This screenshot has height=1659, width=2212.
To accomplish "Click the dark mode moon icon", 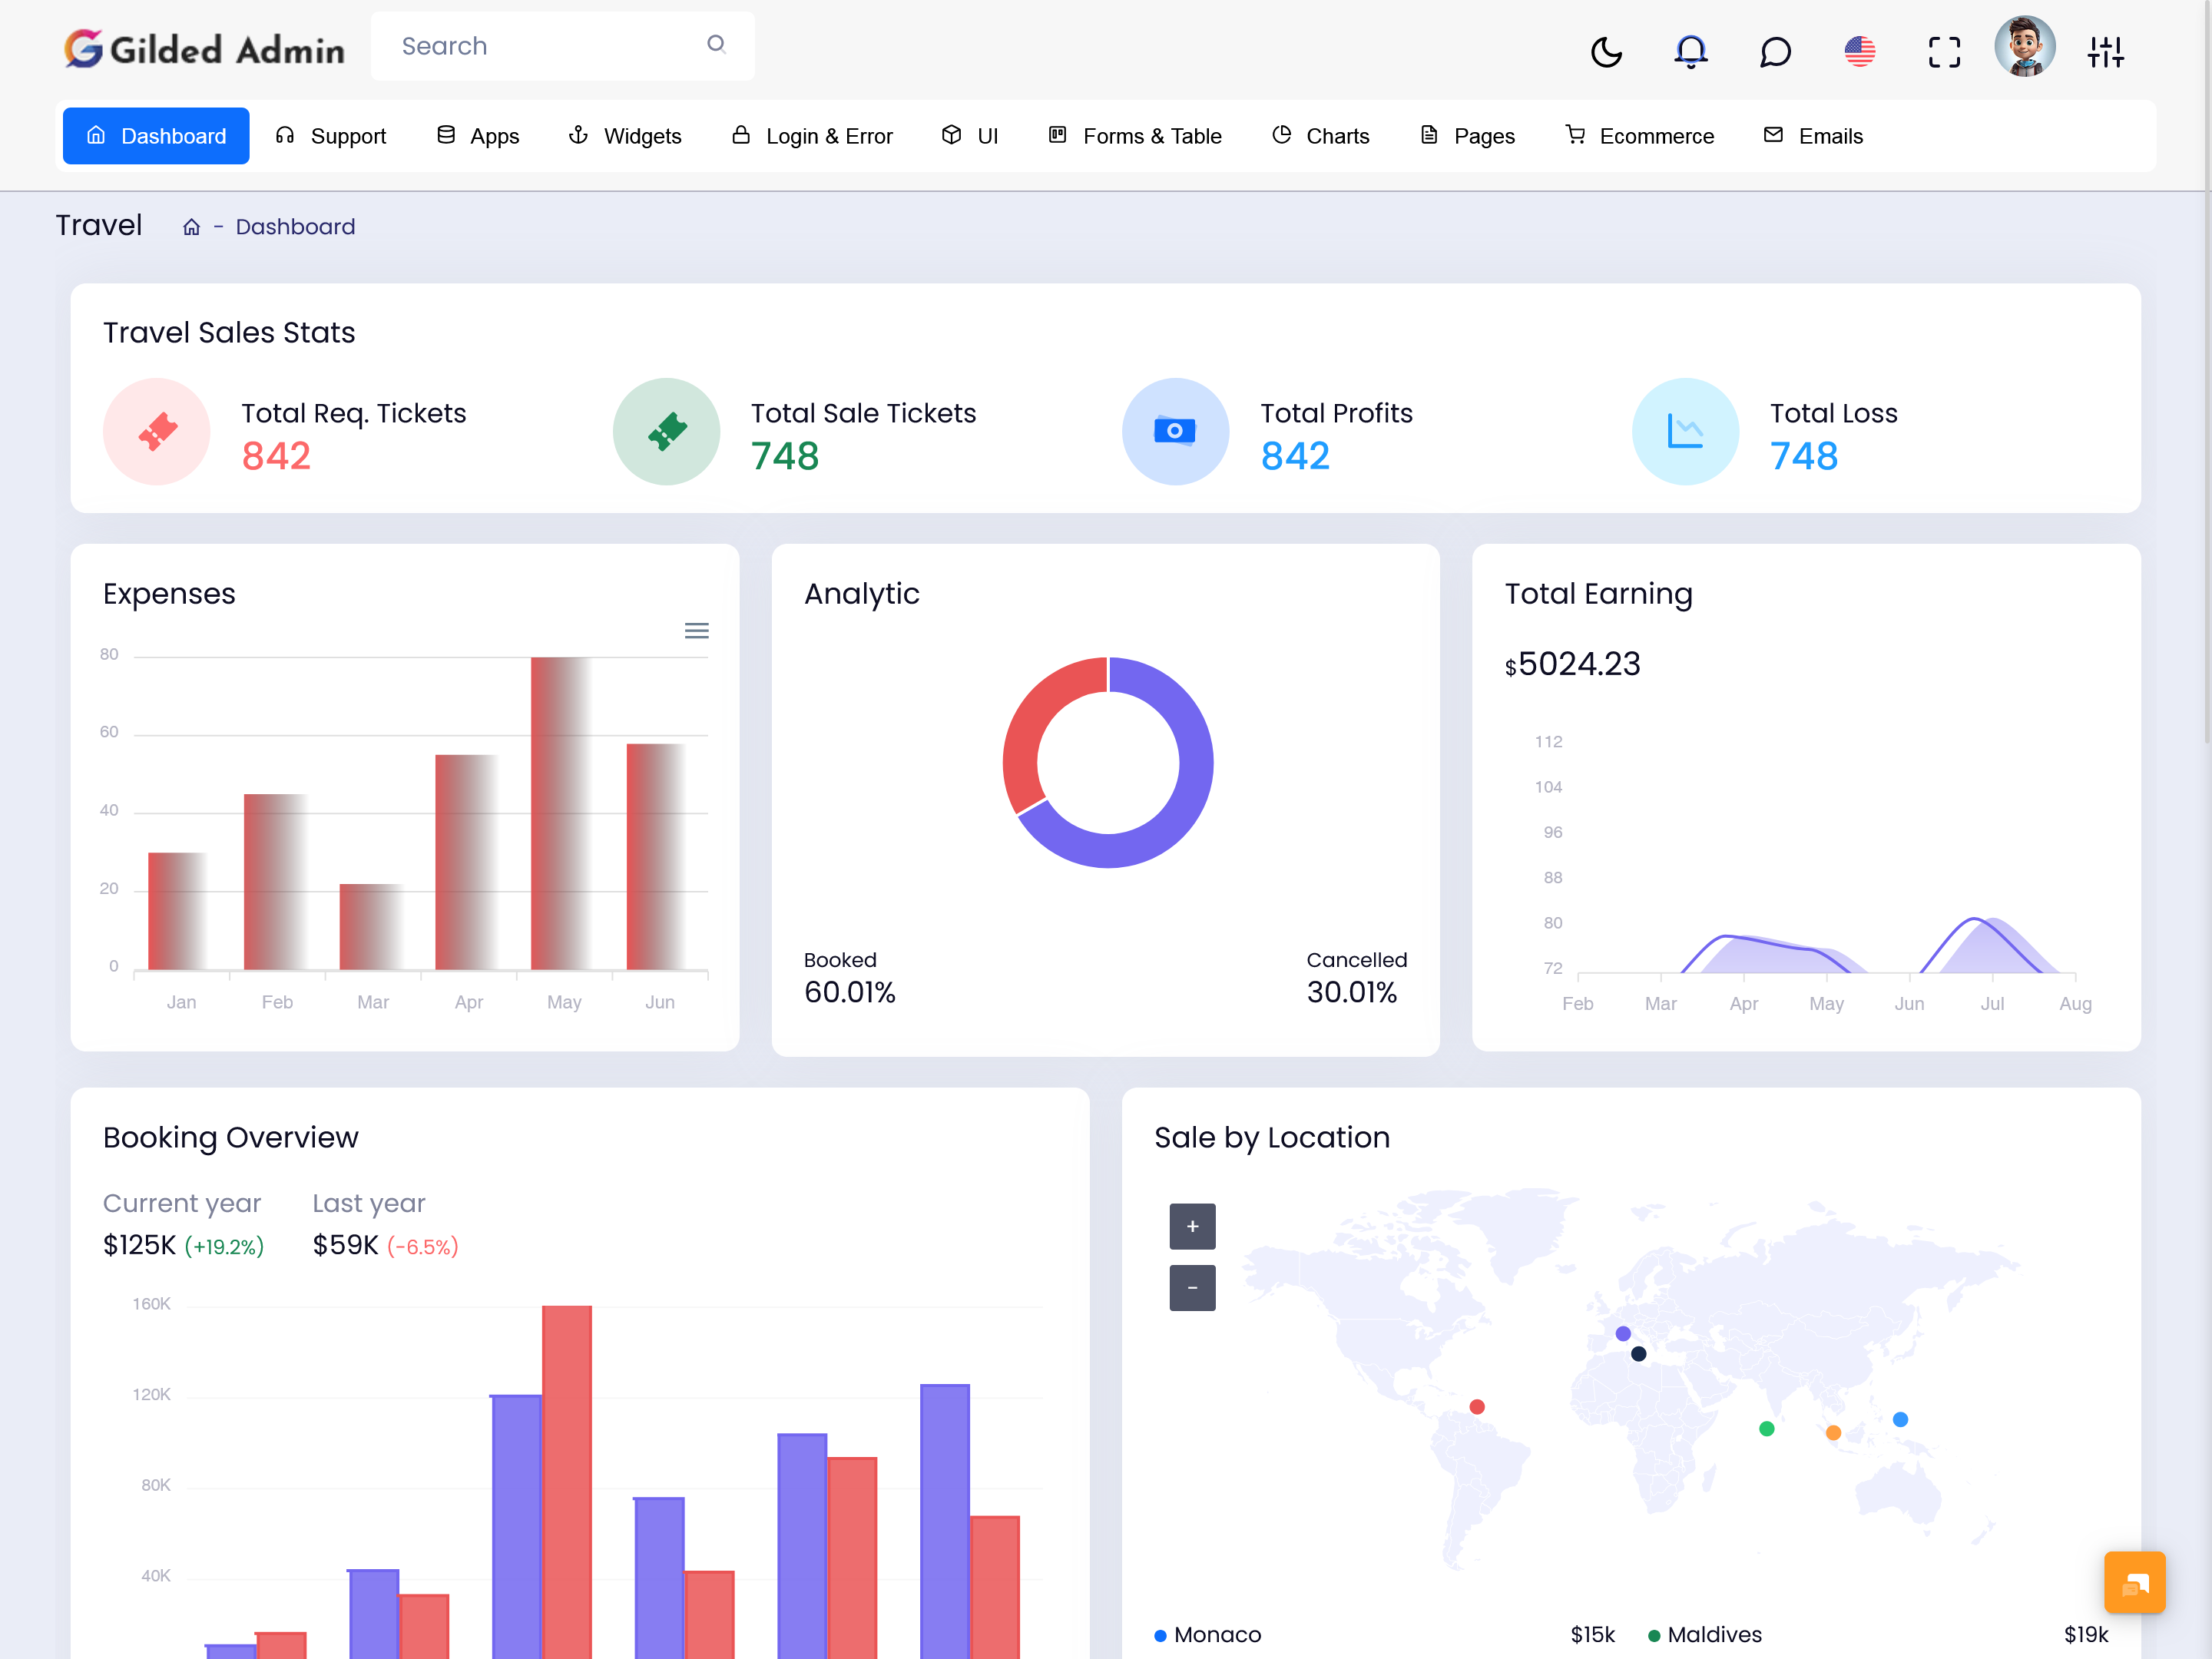I will tap(1604, 52).
